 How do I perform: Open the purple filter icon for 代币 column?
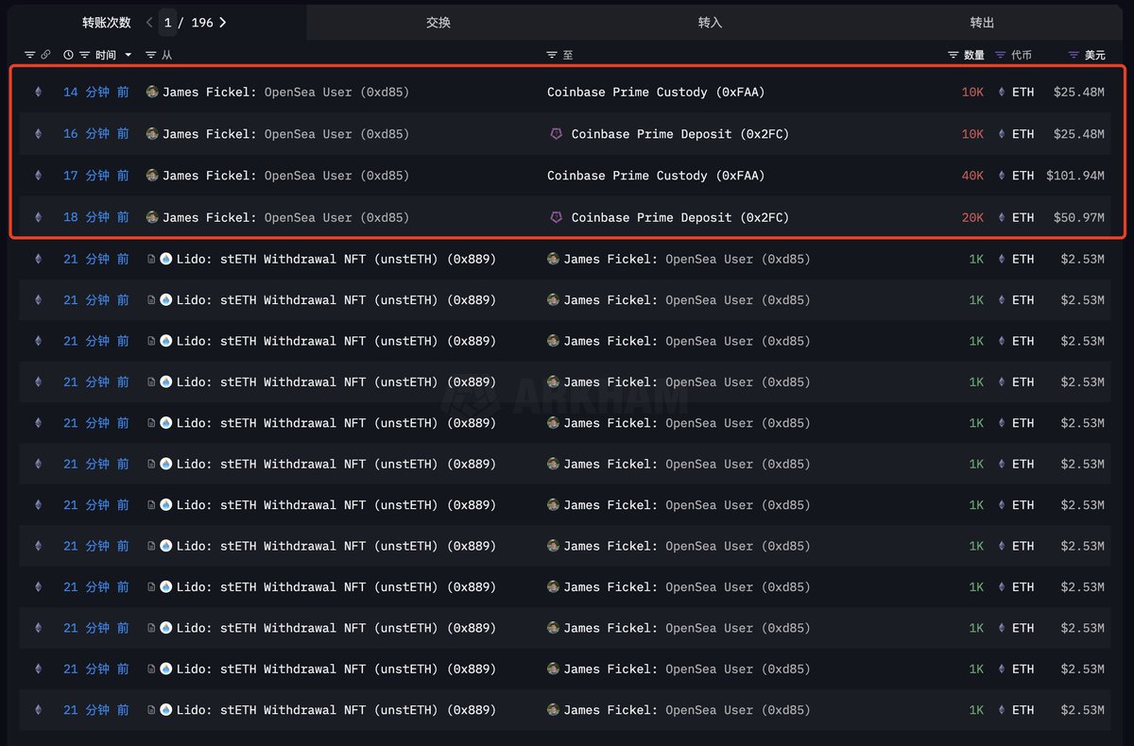[x=1001, y=56]
